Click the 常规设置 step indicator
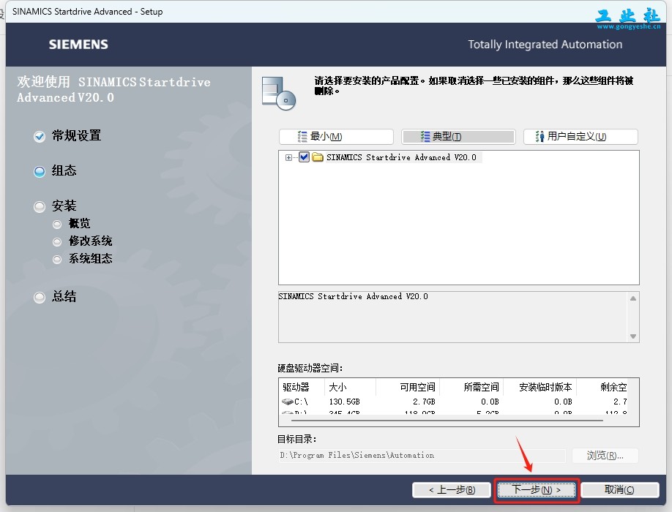This screenshot has width=672, height=512. pyautogui.click(x=40, y=137)
